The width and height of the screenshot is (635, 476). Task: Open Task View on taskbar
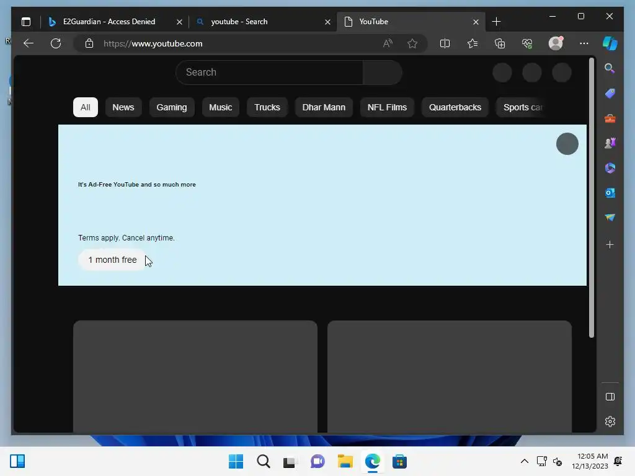[290, 461]
